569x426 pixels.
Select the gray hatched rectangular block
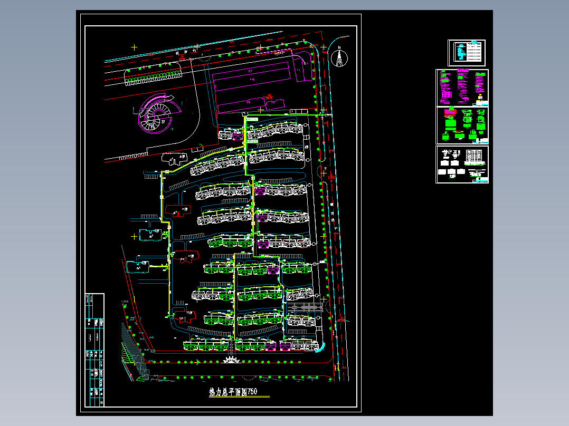[x=305, y=307]
